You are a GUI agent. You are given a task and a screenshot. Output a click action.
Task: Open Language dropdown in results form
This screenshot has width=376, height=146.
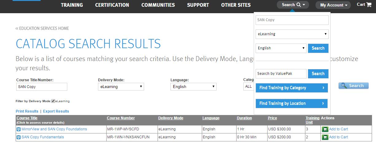pyautogui.click(x=194, y=87)
